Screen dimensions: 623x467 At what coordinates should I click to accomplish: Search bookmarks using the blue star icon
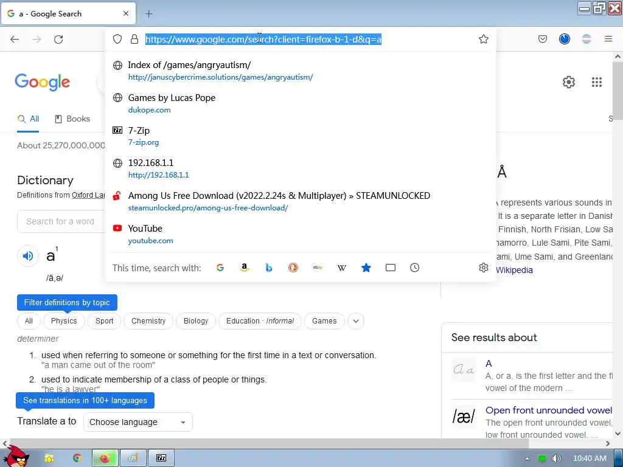coord(366,268)
